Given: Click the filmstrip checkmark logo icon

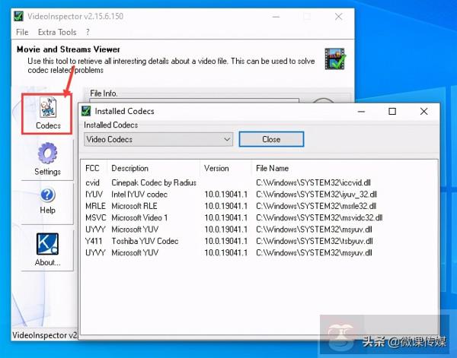Looking at the screenshot, I should 335,59.
